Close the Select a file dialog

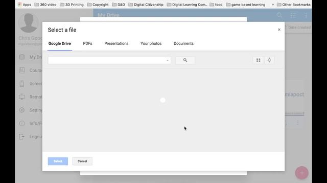click(279, 29)
